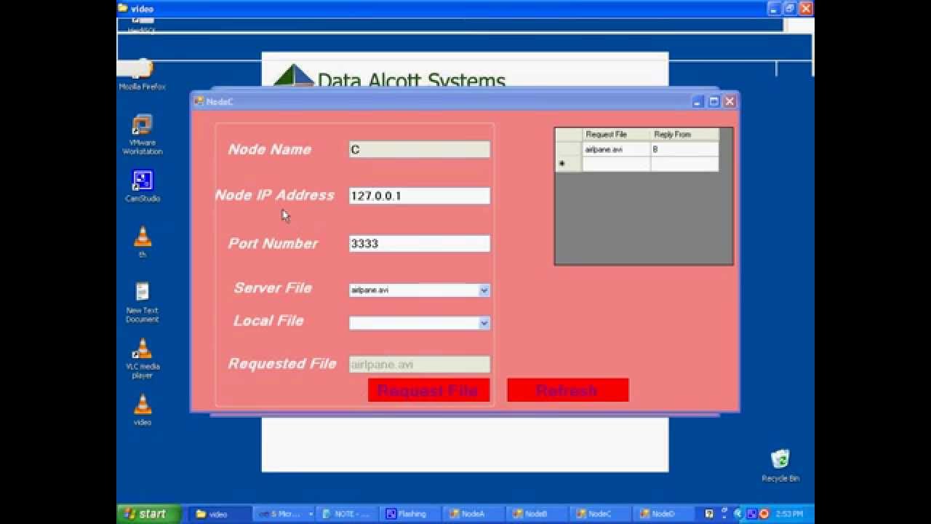This screenshot has width=931, height=524.
Task: Click the Server File combo box text
Action: 414,290
